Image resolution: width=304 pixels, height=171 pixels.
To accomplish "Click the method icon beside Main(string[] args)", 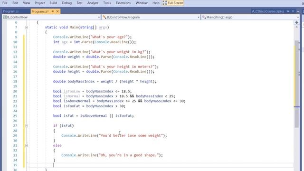I will [204, 17].
